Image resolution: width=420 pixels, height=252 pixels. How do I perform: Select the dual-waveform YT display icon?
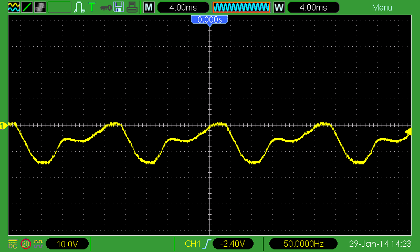pyautogui.click(x=14, y=7)
